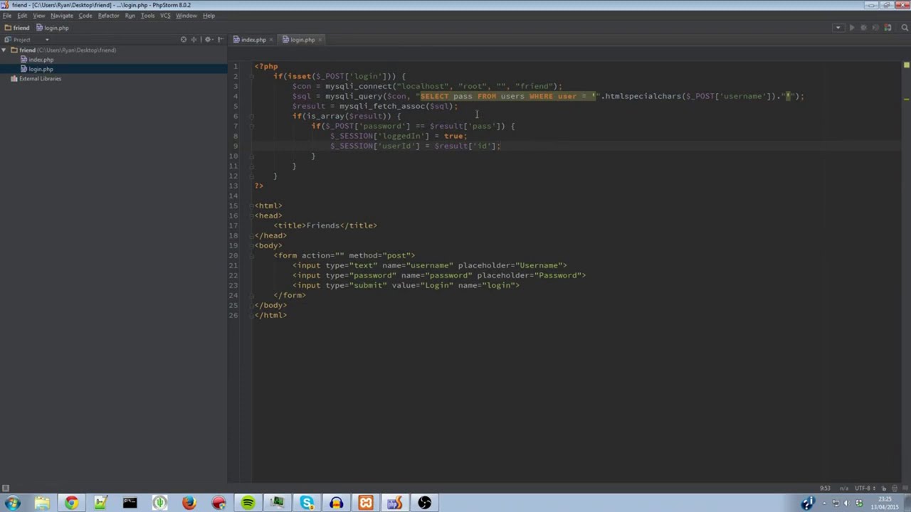Close the index.php editor tab

click(271, 40)
